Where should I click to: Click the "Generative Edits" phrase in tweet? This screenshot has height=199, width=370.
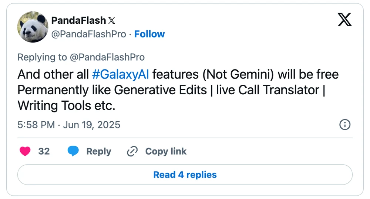pos(160,90)
